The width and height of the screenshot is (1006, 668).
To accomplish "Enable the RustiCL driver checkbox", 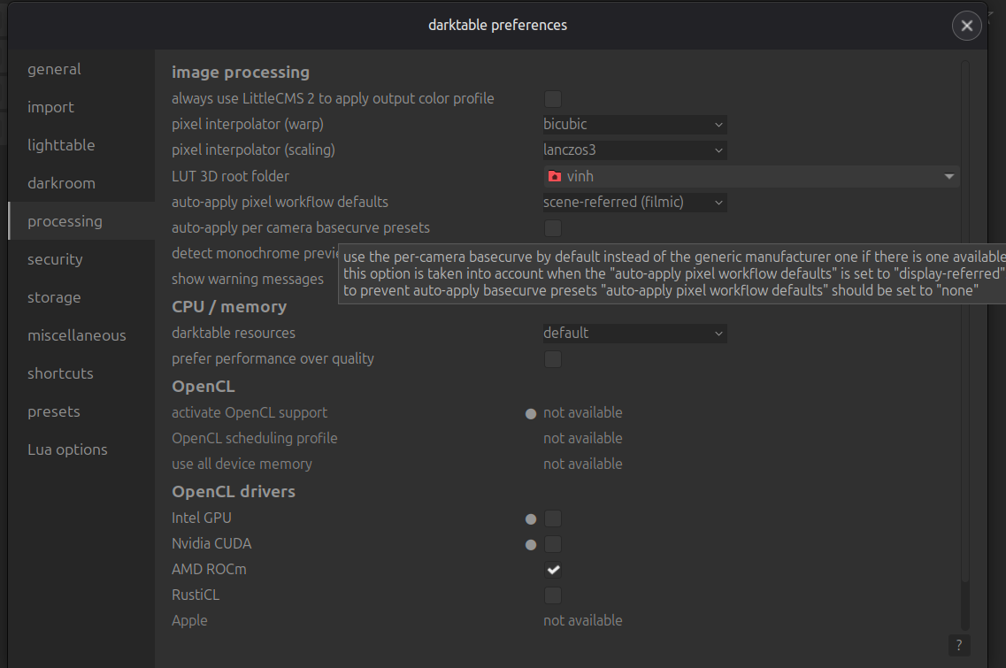I will [x=553, y=595].
